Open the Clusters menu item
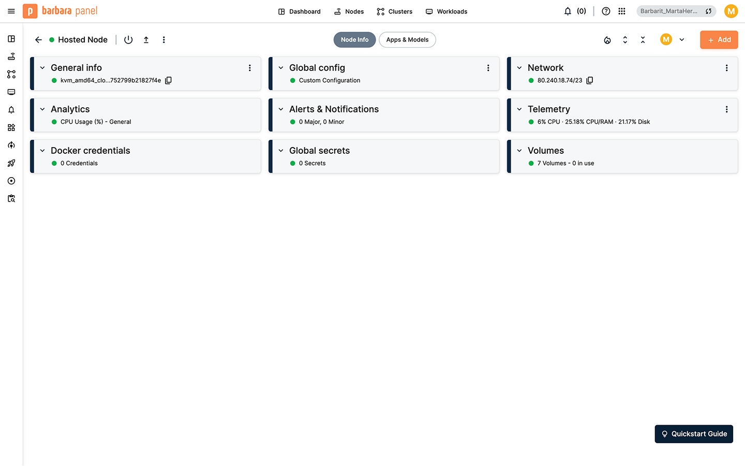745x466 pixels. (x=395, y=11)
